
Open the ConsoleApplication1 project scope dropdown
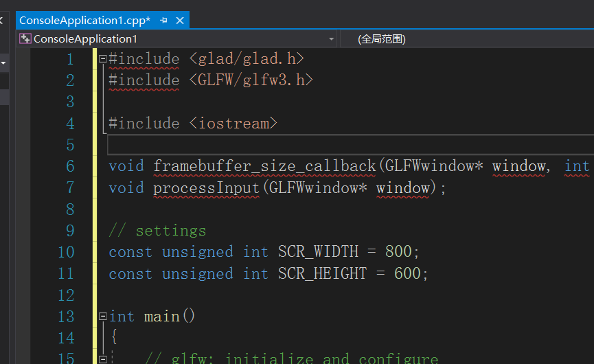point(332,39)
